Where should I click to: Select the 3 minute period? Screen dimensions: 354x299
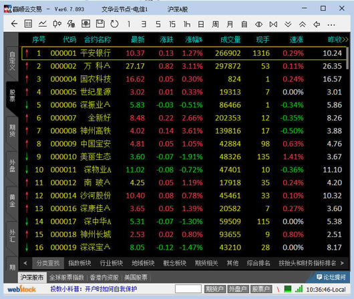tap(144, 24)
